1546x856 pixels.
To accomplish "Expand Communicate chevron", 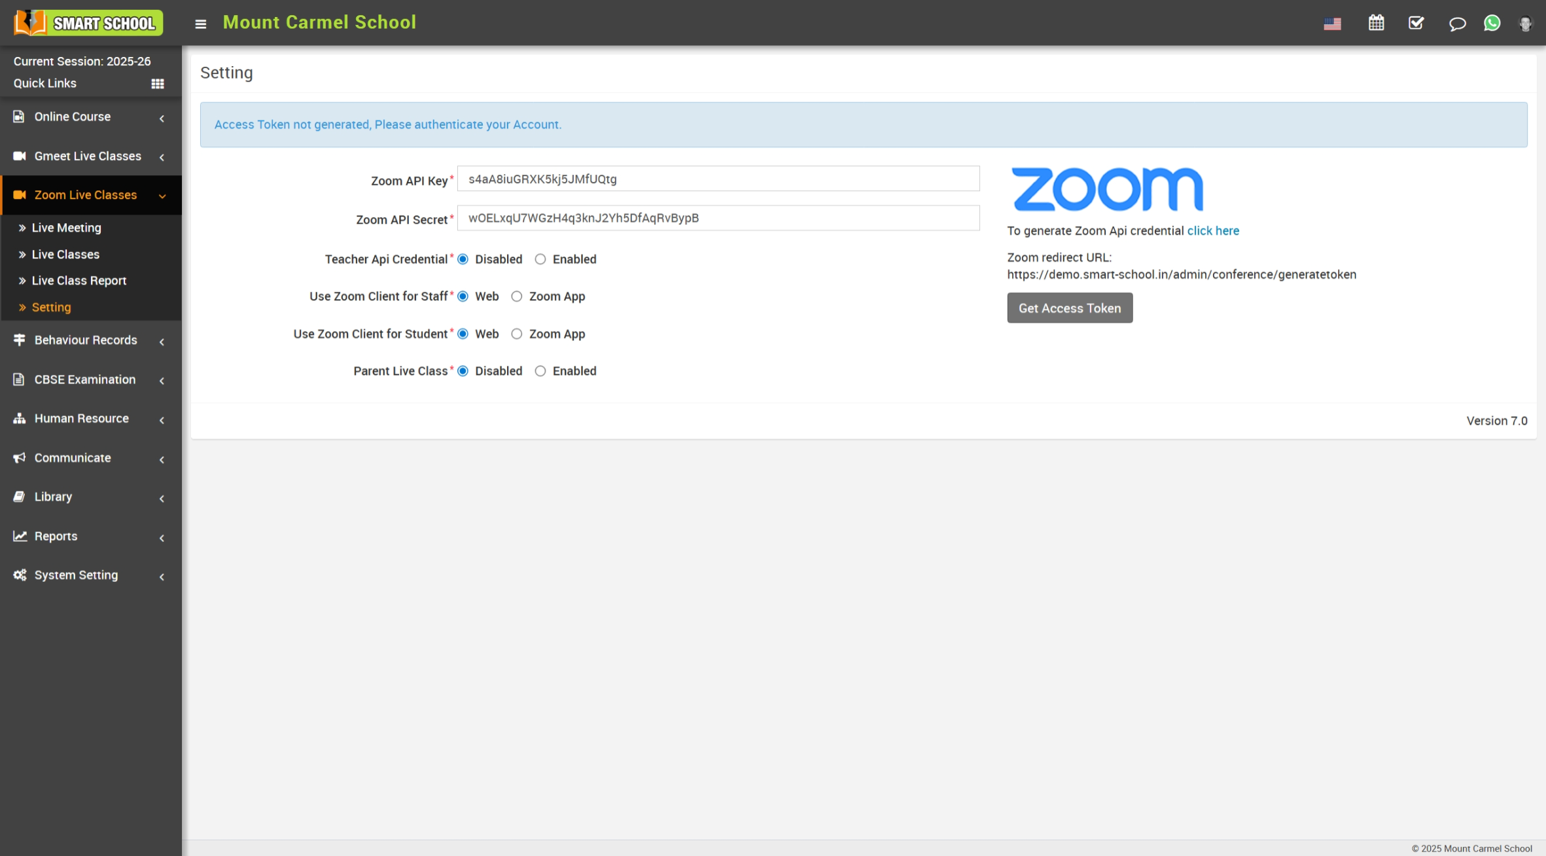I will 162,459.
